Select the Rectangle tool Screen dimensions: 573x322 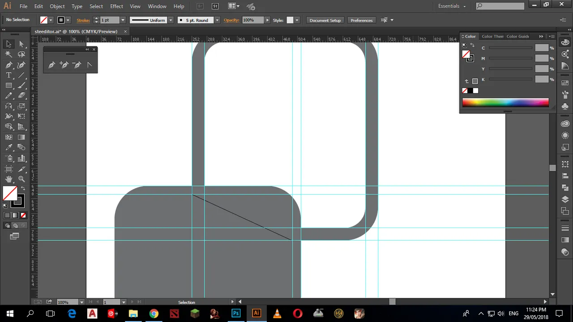(x=9, y=85)
